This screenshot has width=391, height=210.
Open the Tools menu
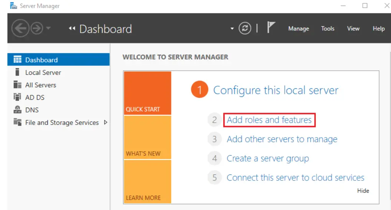tap(328, 28)
